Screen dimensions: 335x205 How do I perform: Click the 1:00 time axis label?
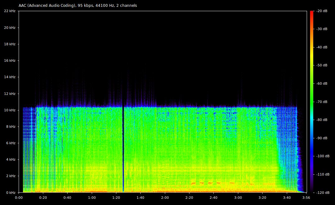(92, 198)
